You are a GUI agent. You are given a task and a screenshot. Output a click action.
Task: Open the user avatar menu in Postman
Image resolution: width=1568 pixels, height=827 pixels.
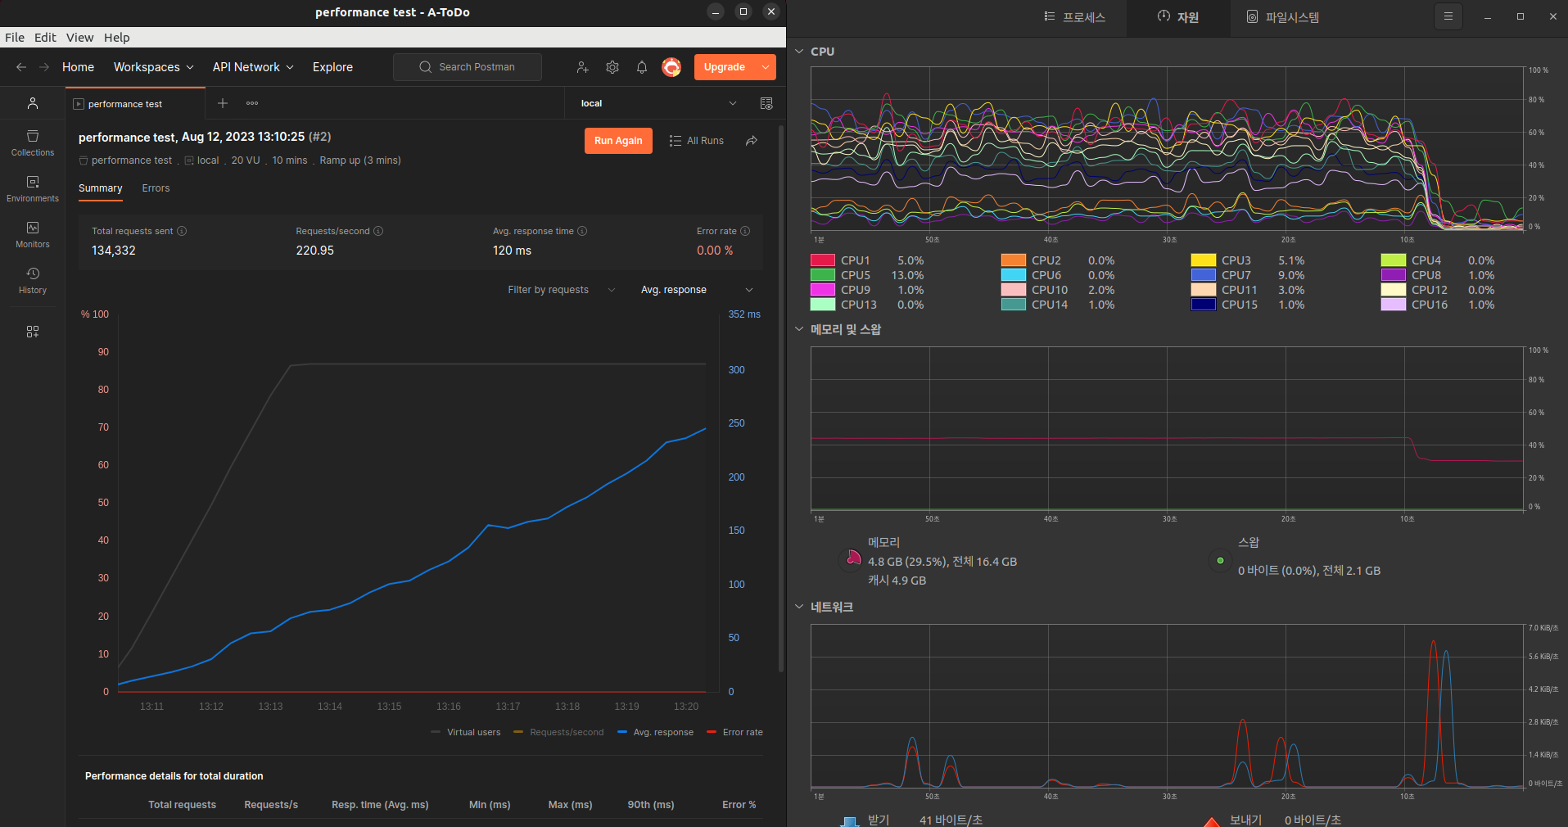pos(671,67)
